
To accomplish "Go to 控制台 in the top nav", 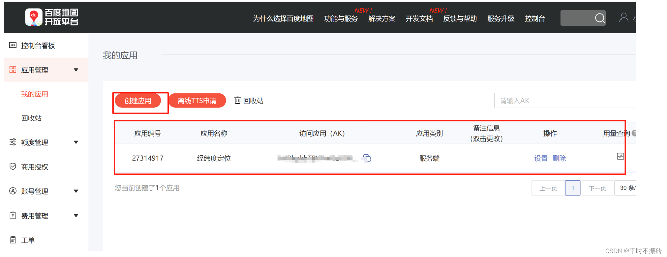I will [535, 18].
